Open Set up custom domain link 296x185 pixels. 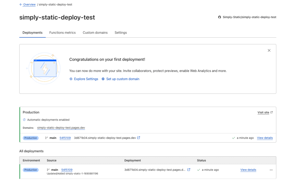pyautogui.click(x=123, y=79)
